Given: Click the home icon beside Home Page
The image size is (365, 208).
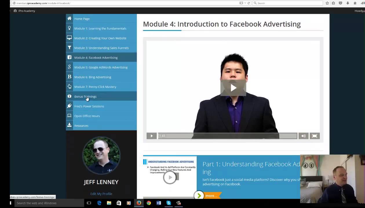Looking at the screenshot, I should click(69, 18).
